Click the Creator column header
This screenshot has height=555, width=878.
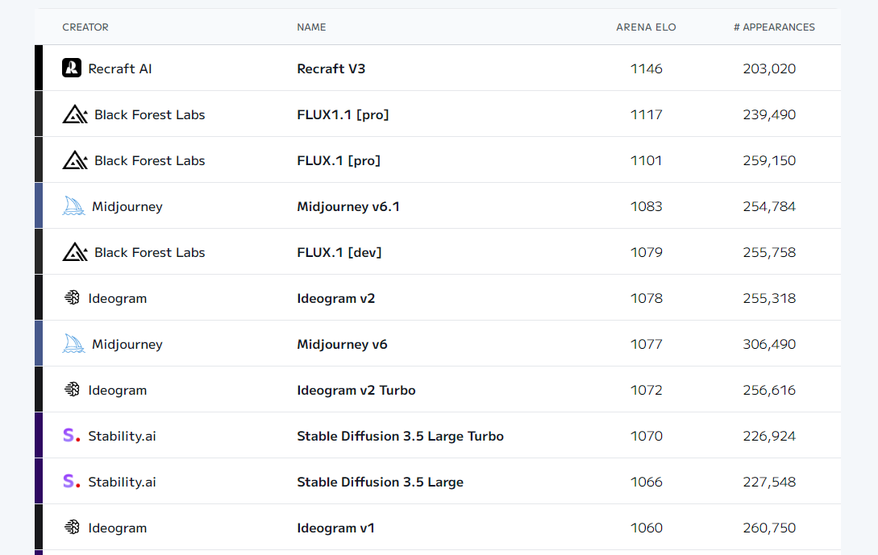coord(85,27)
